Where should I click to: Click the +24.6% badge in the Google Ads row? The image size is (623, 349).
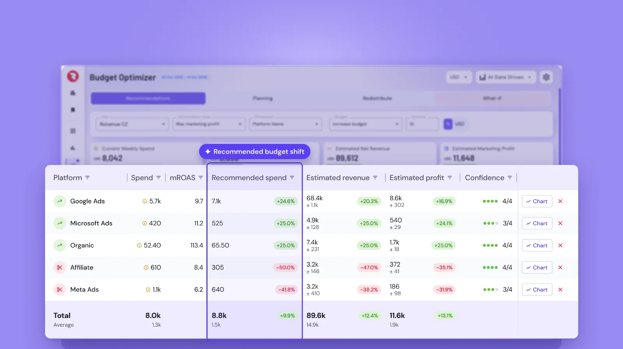(x=286, y=201)
